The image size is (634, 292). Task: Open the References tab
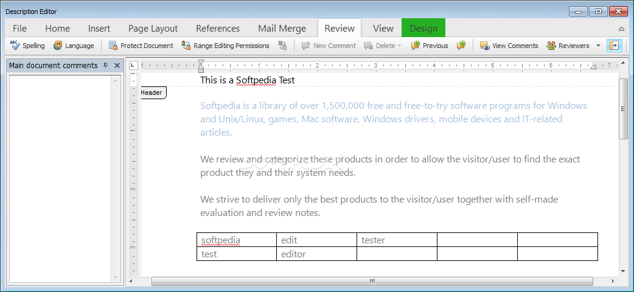pos(218,29)
